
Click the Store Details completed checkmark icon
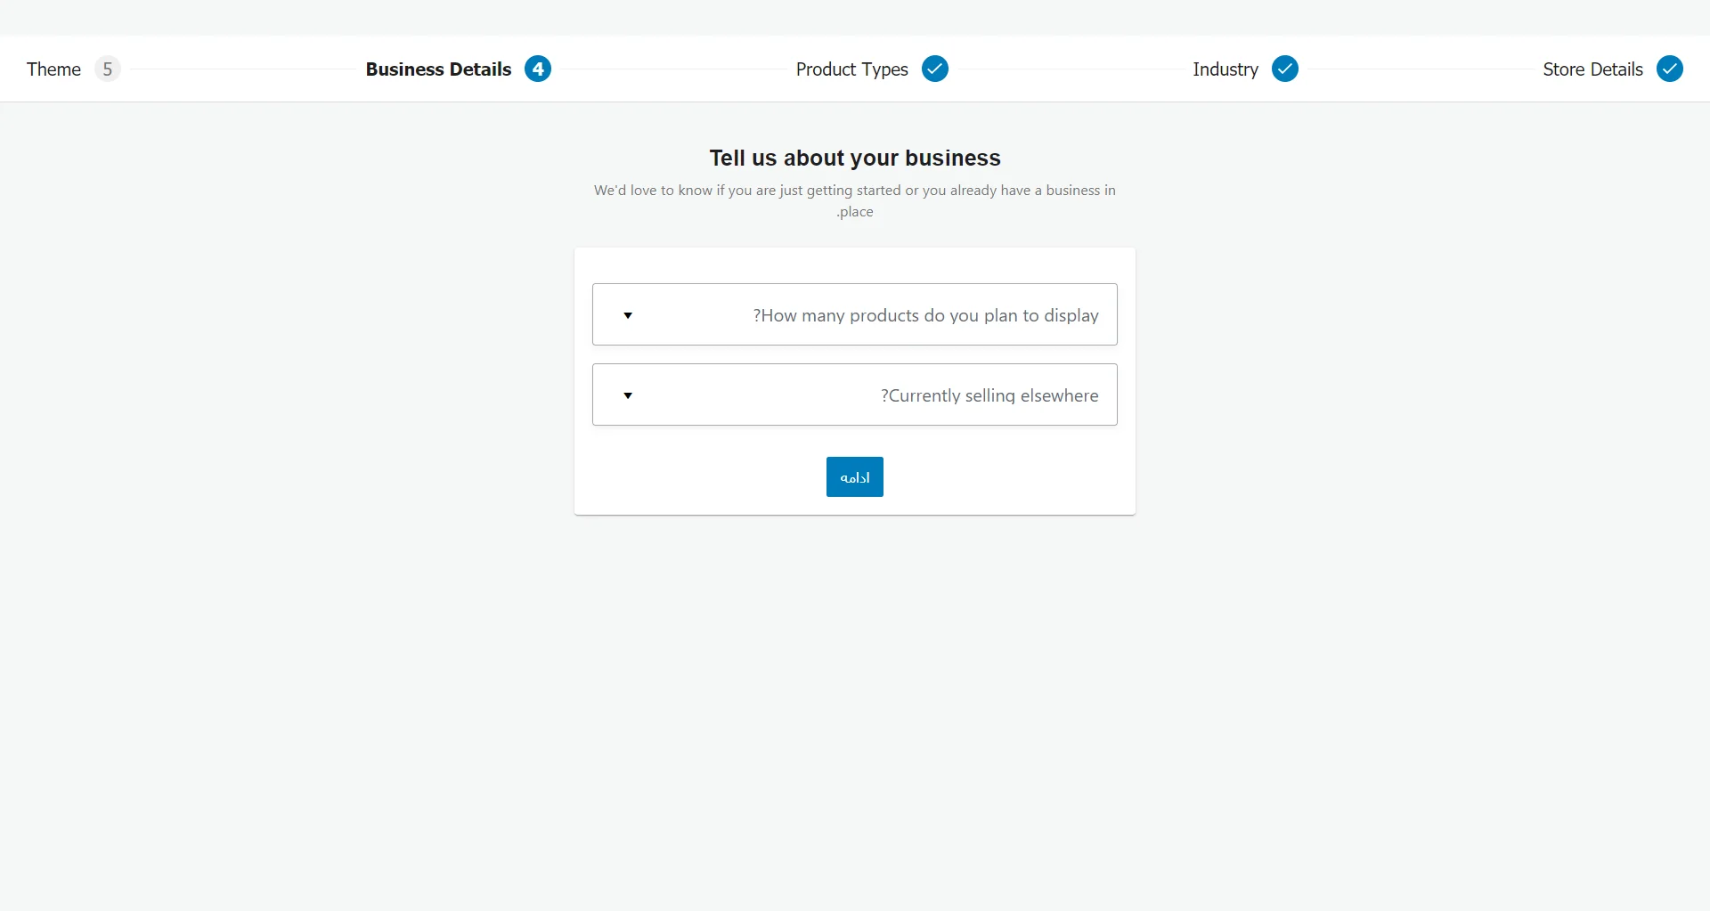pyautogui.click(x=1669, y=69)
